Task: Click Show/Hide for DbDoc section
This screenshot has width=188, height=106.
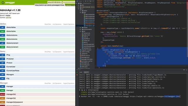Action: pyautogui.click(x=48, y=24)
